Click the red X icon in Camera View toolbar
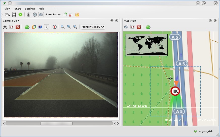The image size is (220, 137). [x=18, y=27]
